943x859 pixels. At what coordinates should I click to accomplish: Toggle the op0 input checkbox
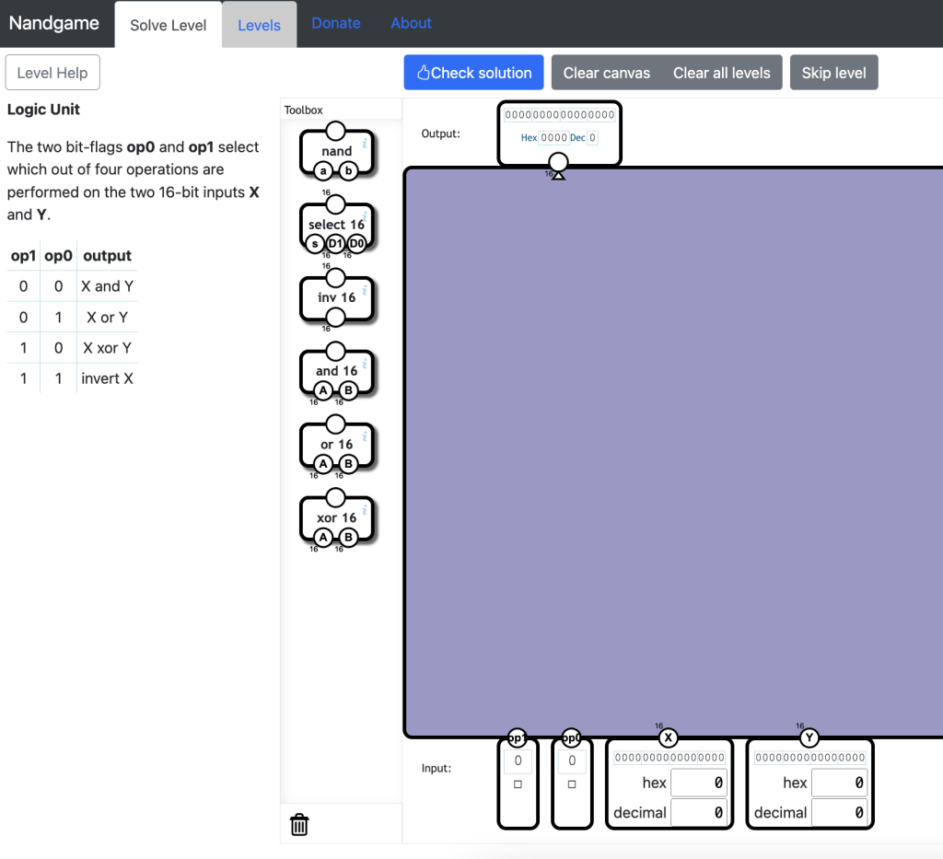pyautogui.click(x=572, y=784)
